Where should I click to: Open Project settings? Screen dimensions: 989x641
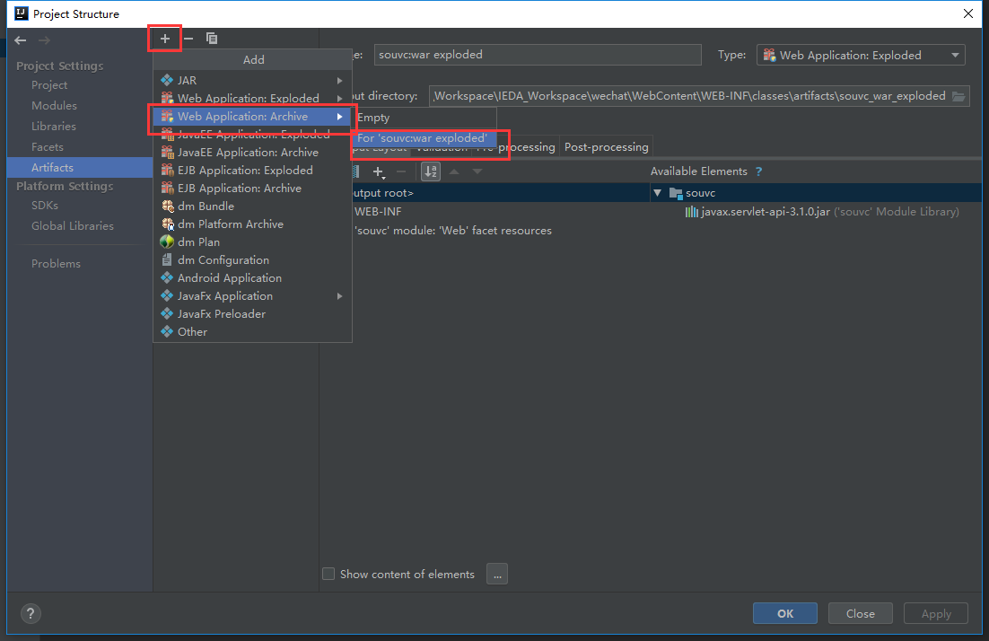[x=49, y=85]
